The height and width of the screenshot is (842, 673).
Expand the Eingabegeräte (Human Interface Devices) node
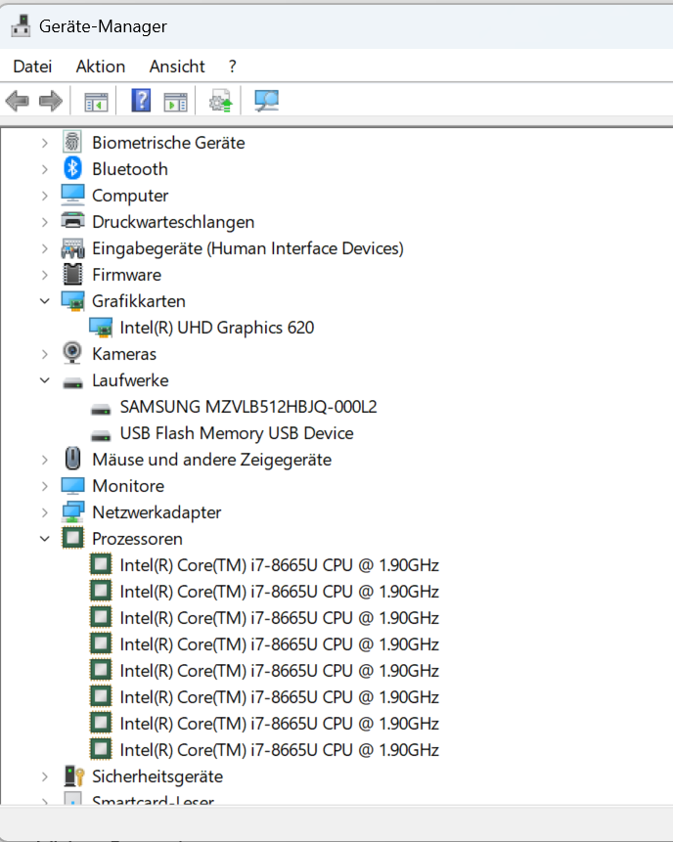coord(45,248)
